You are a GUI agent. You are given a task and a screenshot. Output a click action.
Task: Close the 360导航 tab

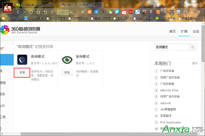point(56,5)
